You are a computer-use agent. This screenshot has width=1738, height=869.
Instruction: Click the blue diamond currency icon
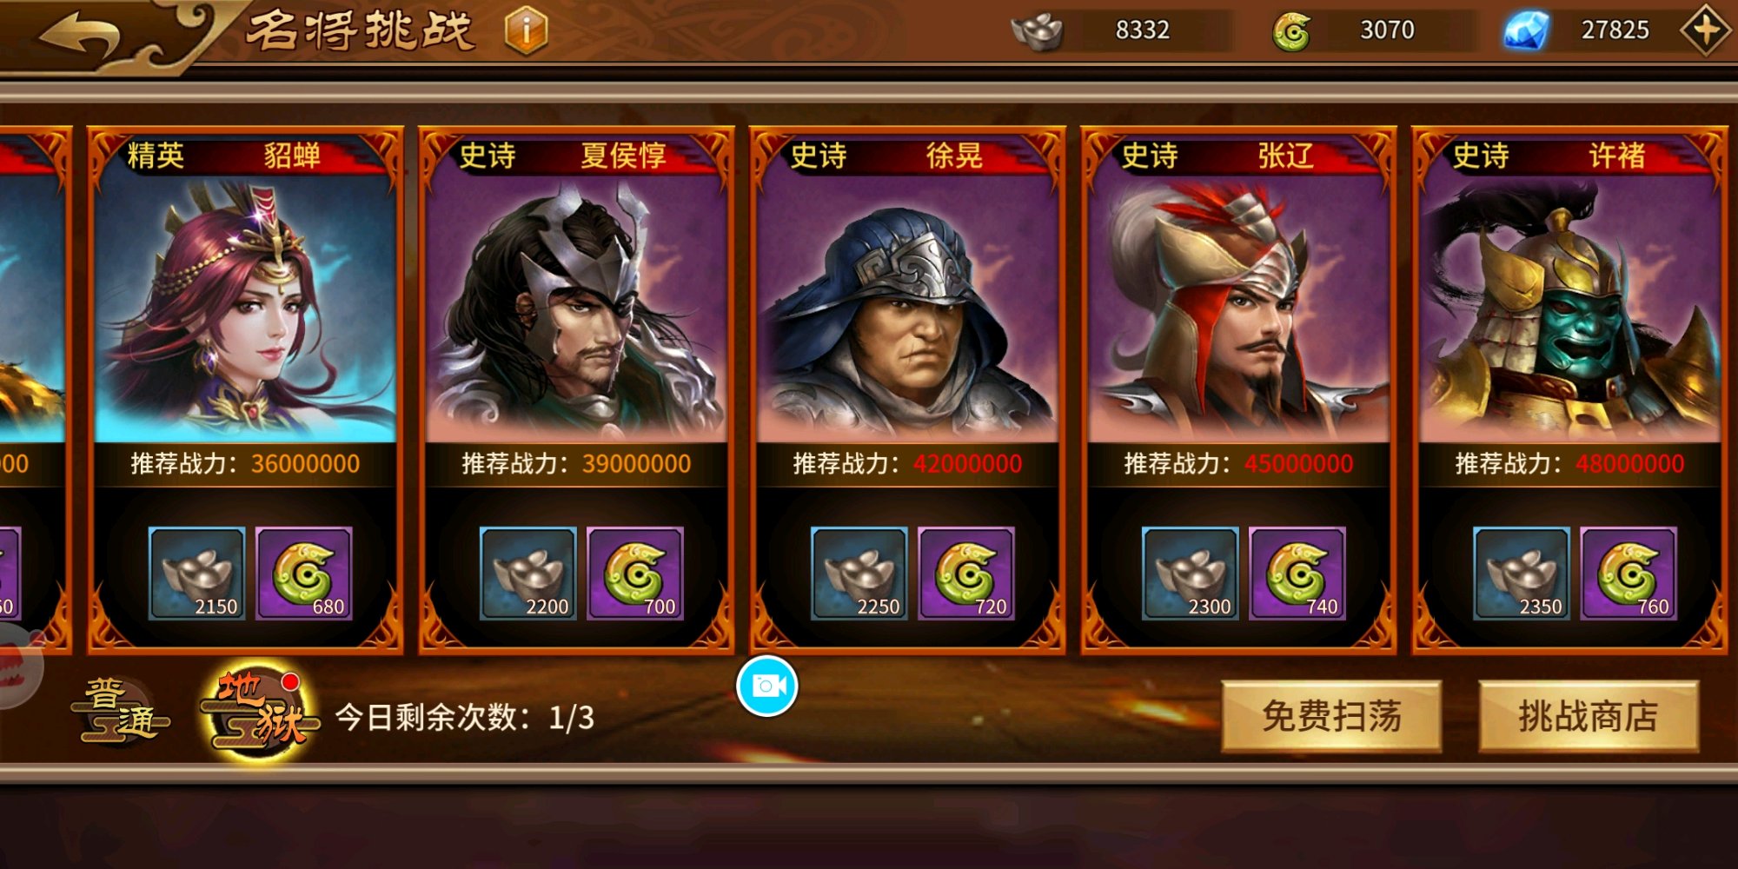[x=1527, y=30]
